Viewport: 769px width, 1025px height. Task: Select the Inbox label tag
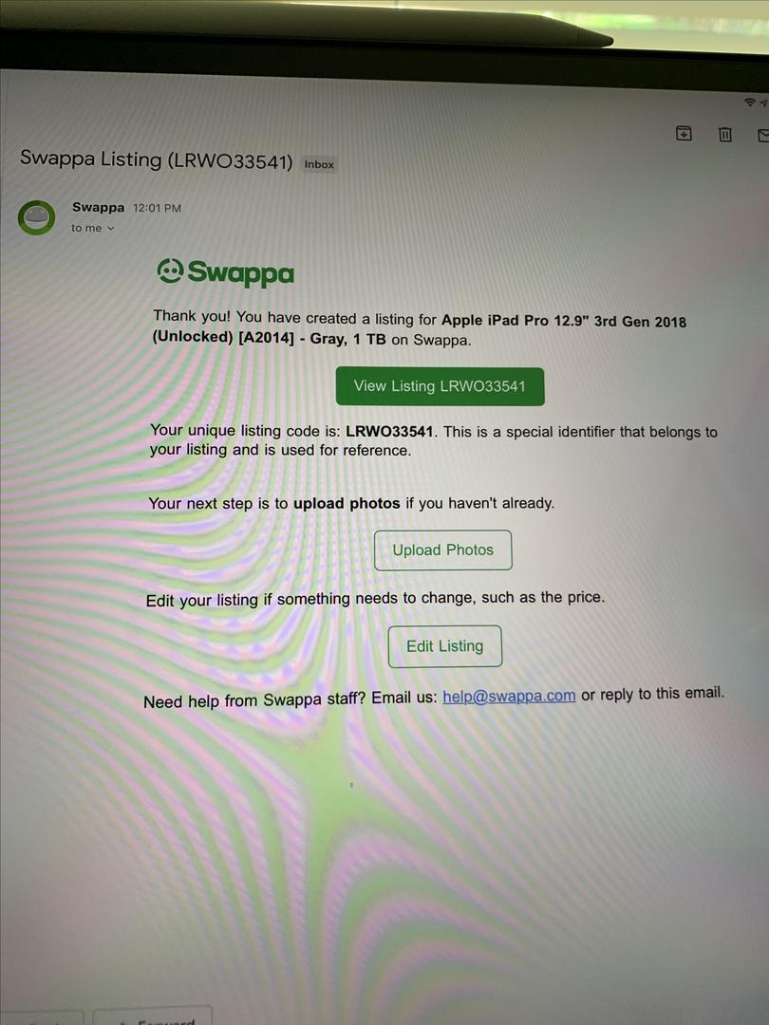[319, 165]
